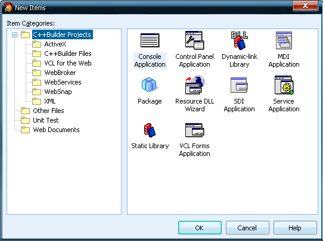The height and width of the screenshot is (241, 323).
Task: Select the WebBroker category
Action: (x=60, y=73)
